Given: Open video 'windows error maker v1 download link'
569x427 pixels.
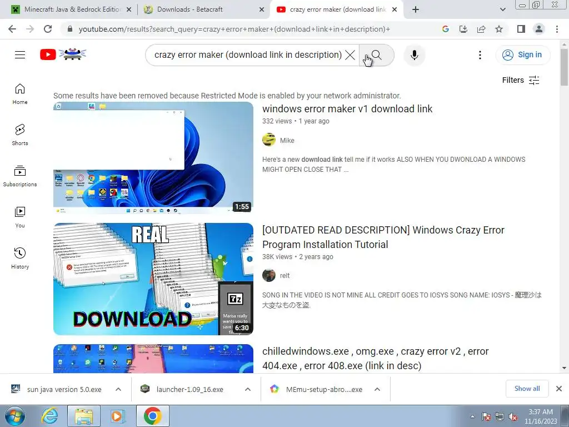Looking at the screenshot, I should pyautogui.click(x=347, y=109).
